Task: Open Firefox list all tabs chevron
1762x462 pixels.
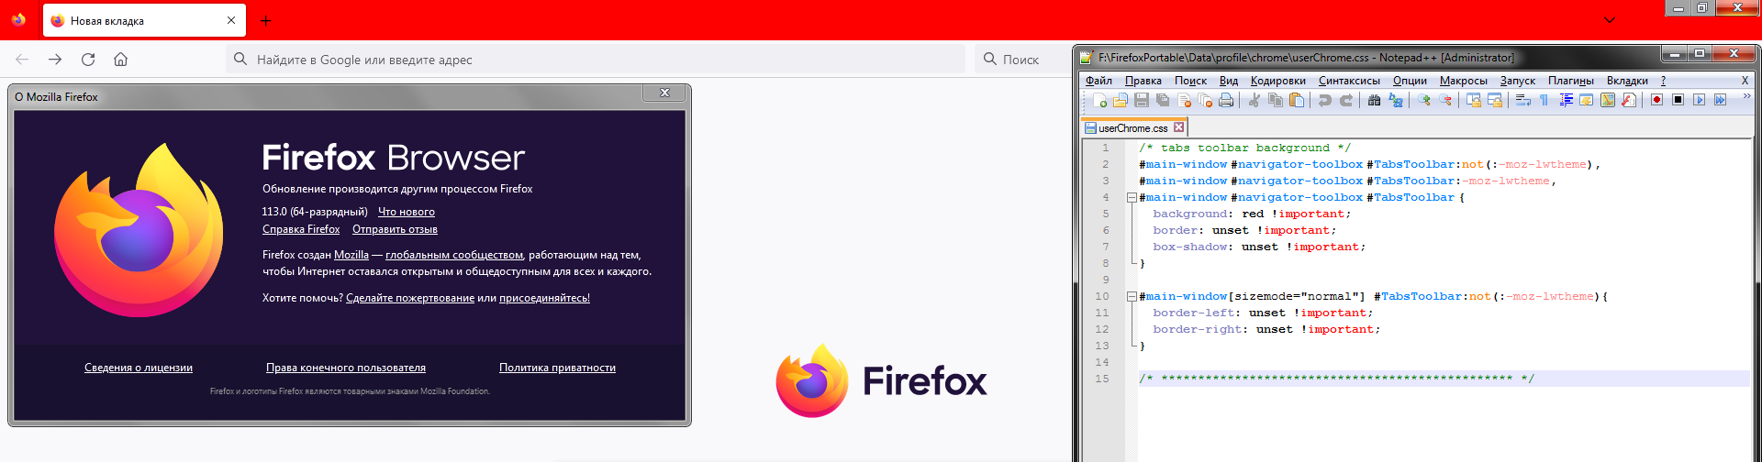Action: coord(1610,20)
